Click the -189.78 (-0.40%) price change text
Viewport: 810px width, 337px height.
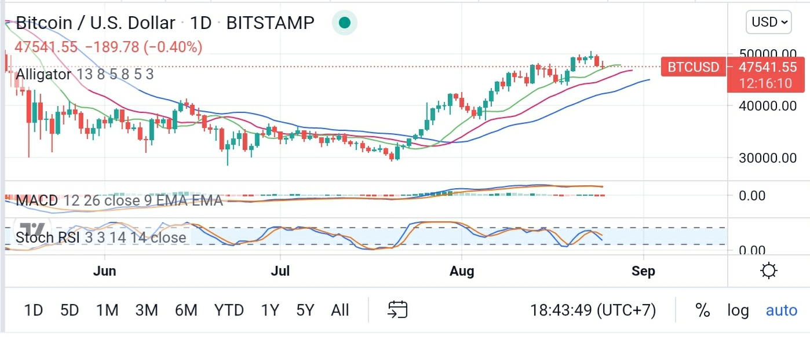(x=143, y=47)
